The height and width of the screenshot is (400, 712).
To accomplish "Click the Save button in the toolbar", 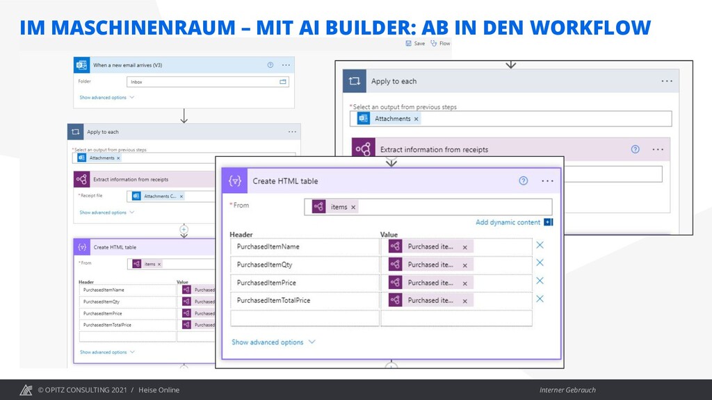I will click(x=415, y=44).
